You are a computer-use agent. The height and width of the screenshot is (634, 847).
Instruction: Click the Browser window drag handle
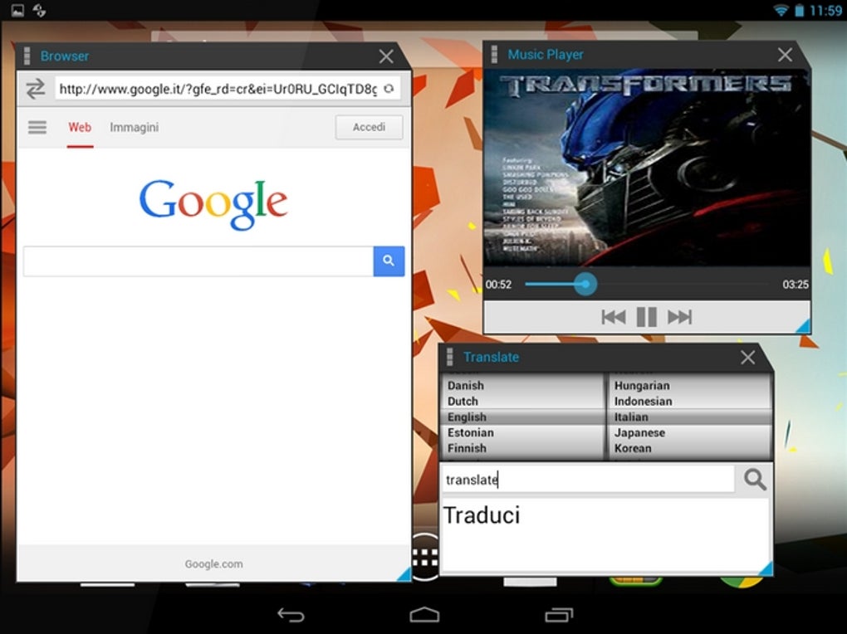(27, 56)
